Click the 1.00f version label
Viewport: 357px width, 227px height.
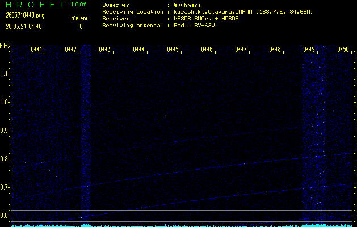point(79,5)
